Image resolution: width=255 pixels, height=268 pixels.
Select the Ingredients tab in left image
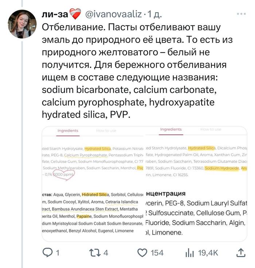coord(68,130)
